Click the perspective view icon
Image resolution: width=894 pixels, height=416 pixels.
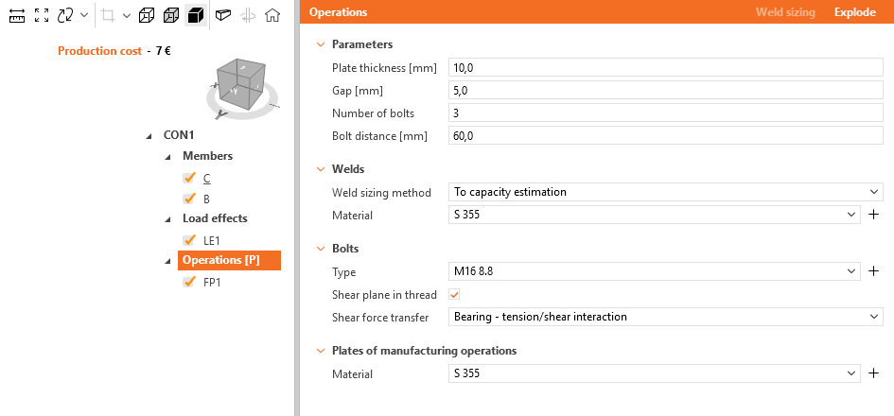pos(223,15)
